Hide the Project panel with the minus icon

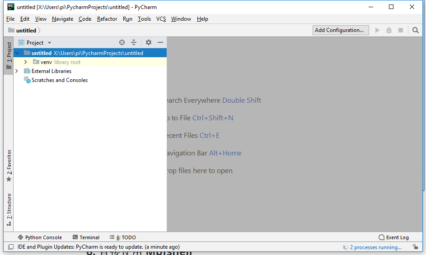160,42
